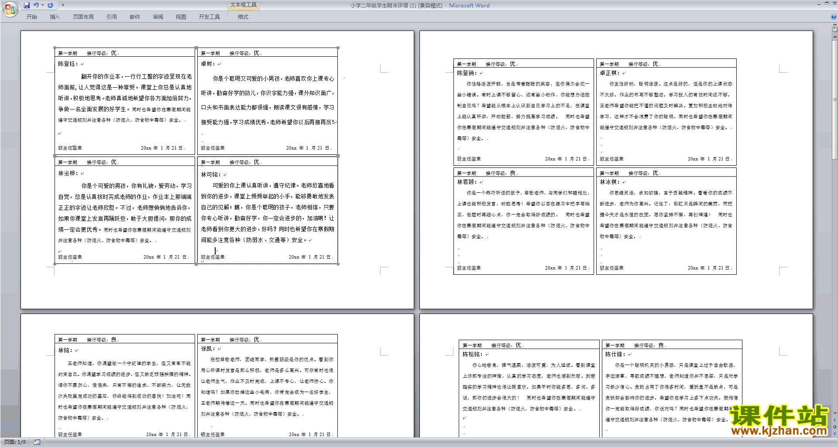Click 班主任签章 in 林冰棋's card

[x=611, y=268]
